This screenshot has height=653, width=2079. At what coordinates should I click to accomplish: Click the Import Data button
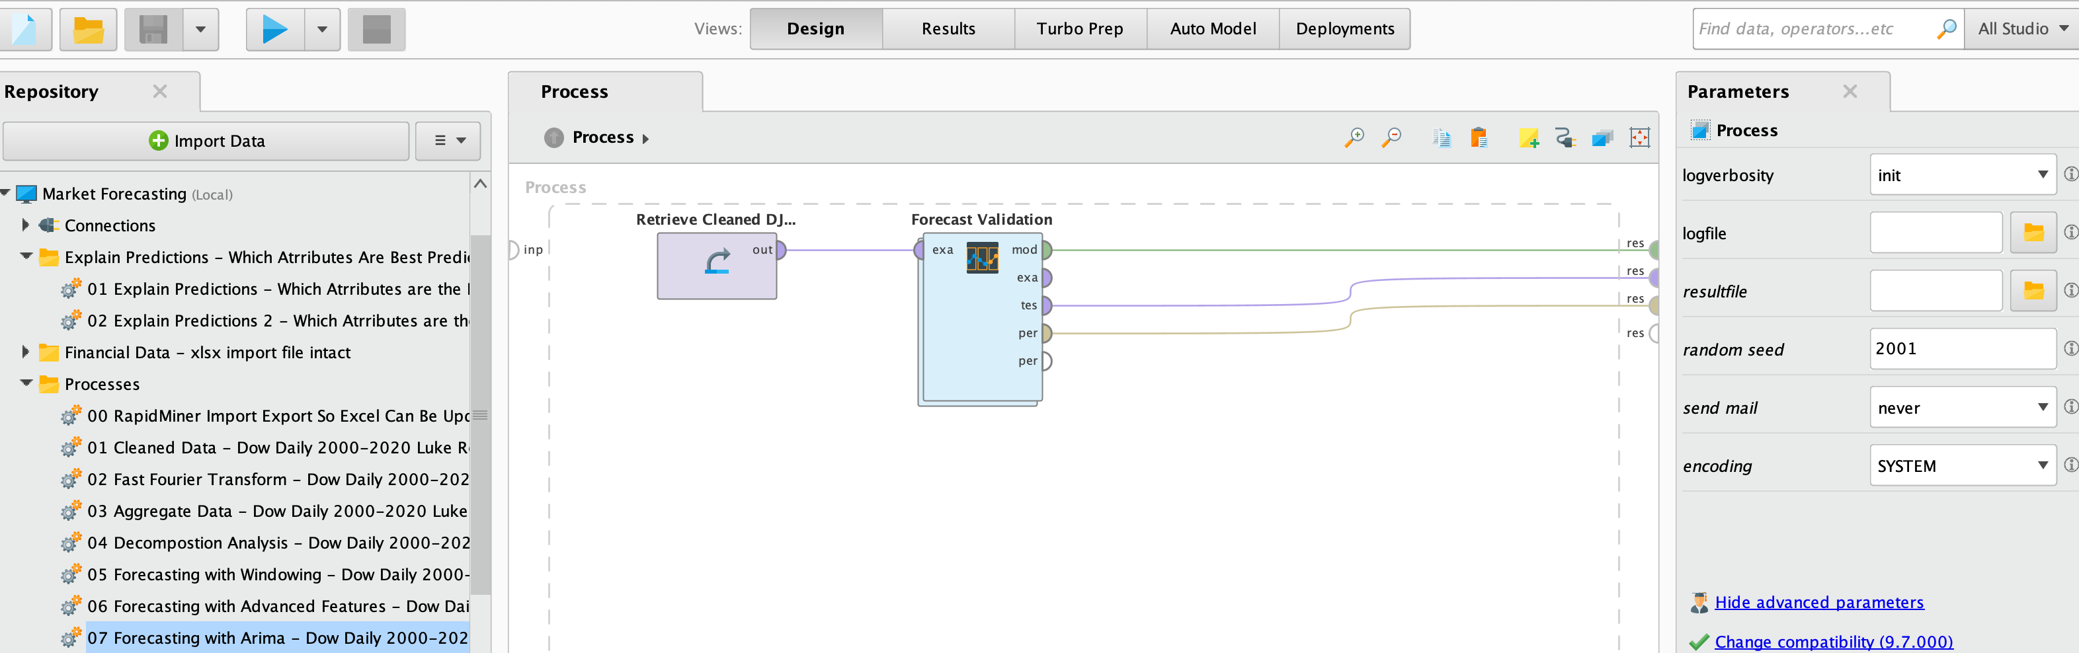point(206,141)
